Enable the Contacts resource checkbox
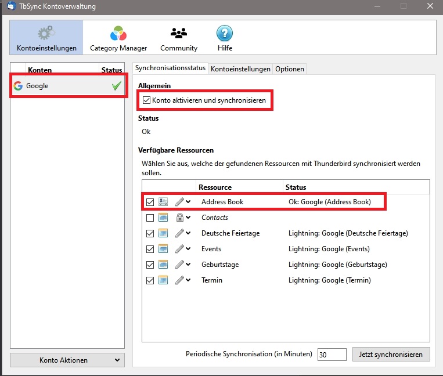 click(x=150, y=218)
